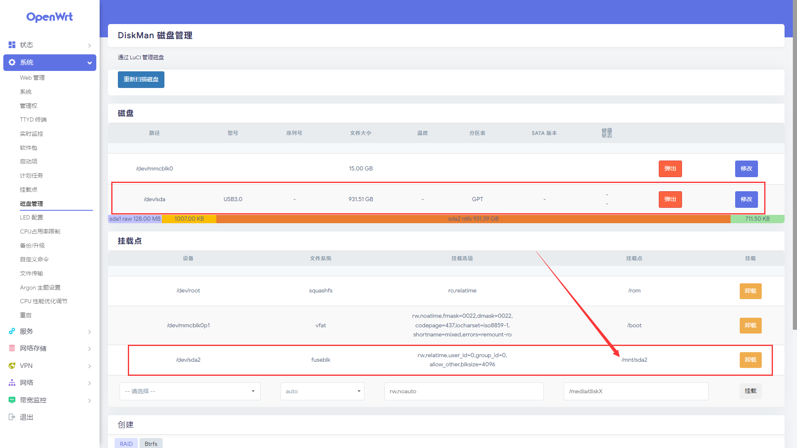Click the /dev/mmcblk0p1 device cell
The image size is (797, 448).
[x=188, y=325]
